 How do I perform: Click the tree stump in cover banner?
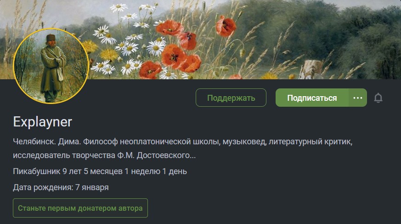tap(310, 69)
